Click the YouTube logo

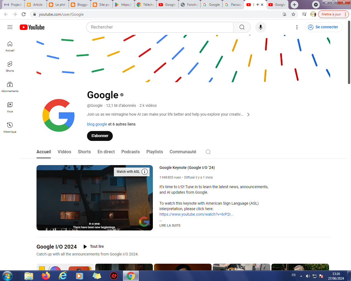[32, 27]
